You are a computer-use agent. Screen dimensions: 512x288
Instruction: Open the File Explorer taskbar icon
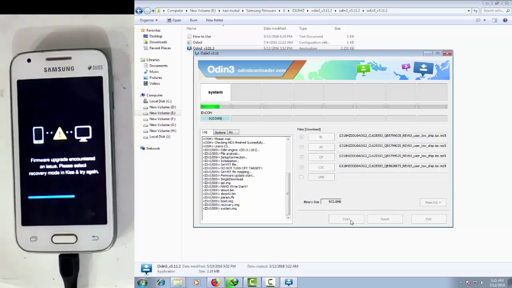[178, 283]
